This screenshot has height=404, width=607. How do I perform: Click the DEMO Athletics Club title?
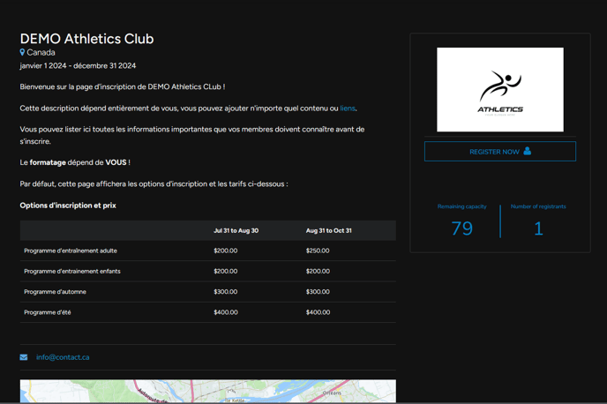[x=86, y=39]
